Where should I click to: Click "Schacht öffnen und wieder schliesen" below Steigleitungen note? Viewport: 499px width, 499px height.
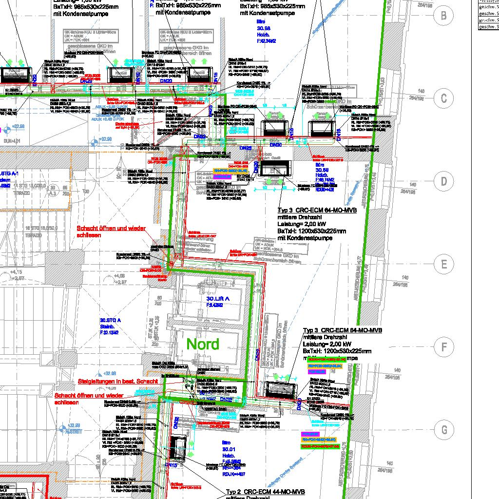89,399
